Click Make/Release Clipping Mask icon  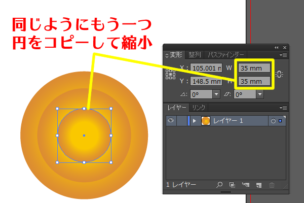[x=232, y=186]
